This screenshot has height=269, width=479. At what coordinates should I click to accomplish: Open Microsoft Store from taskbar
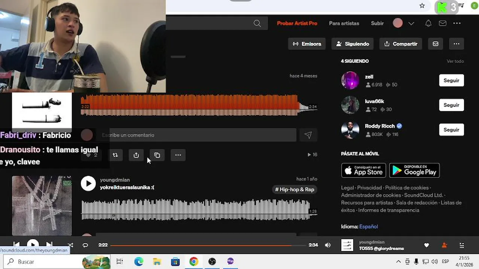pyautogui.click(x=175, y=262)
